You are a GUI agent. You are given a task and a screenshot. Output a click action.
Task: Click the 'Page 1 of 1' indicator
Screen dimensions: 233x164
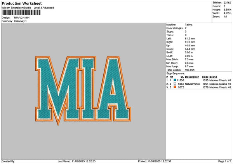tap(225, 161)
